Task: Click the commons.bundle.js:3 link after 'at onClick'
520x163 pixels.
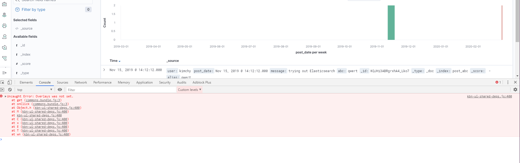Action: [x=50, y=104]
